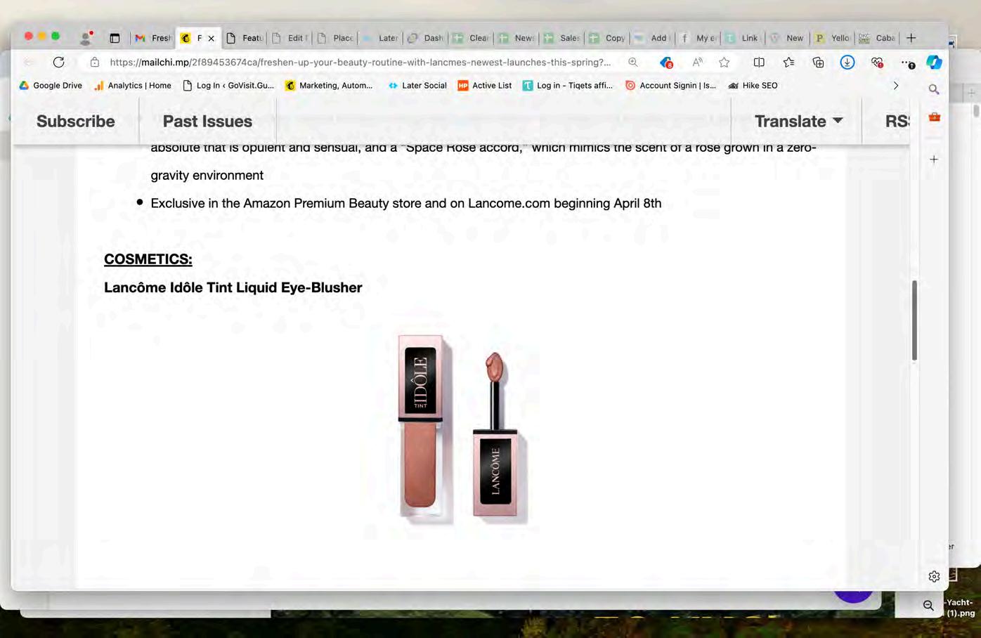The image size is (981, 638).
Task: Open sidebar settings gear icon
Action: 934,576
